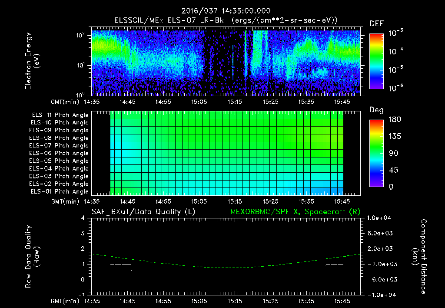Click the electron energy spectrogram panel

226,61
